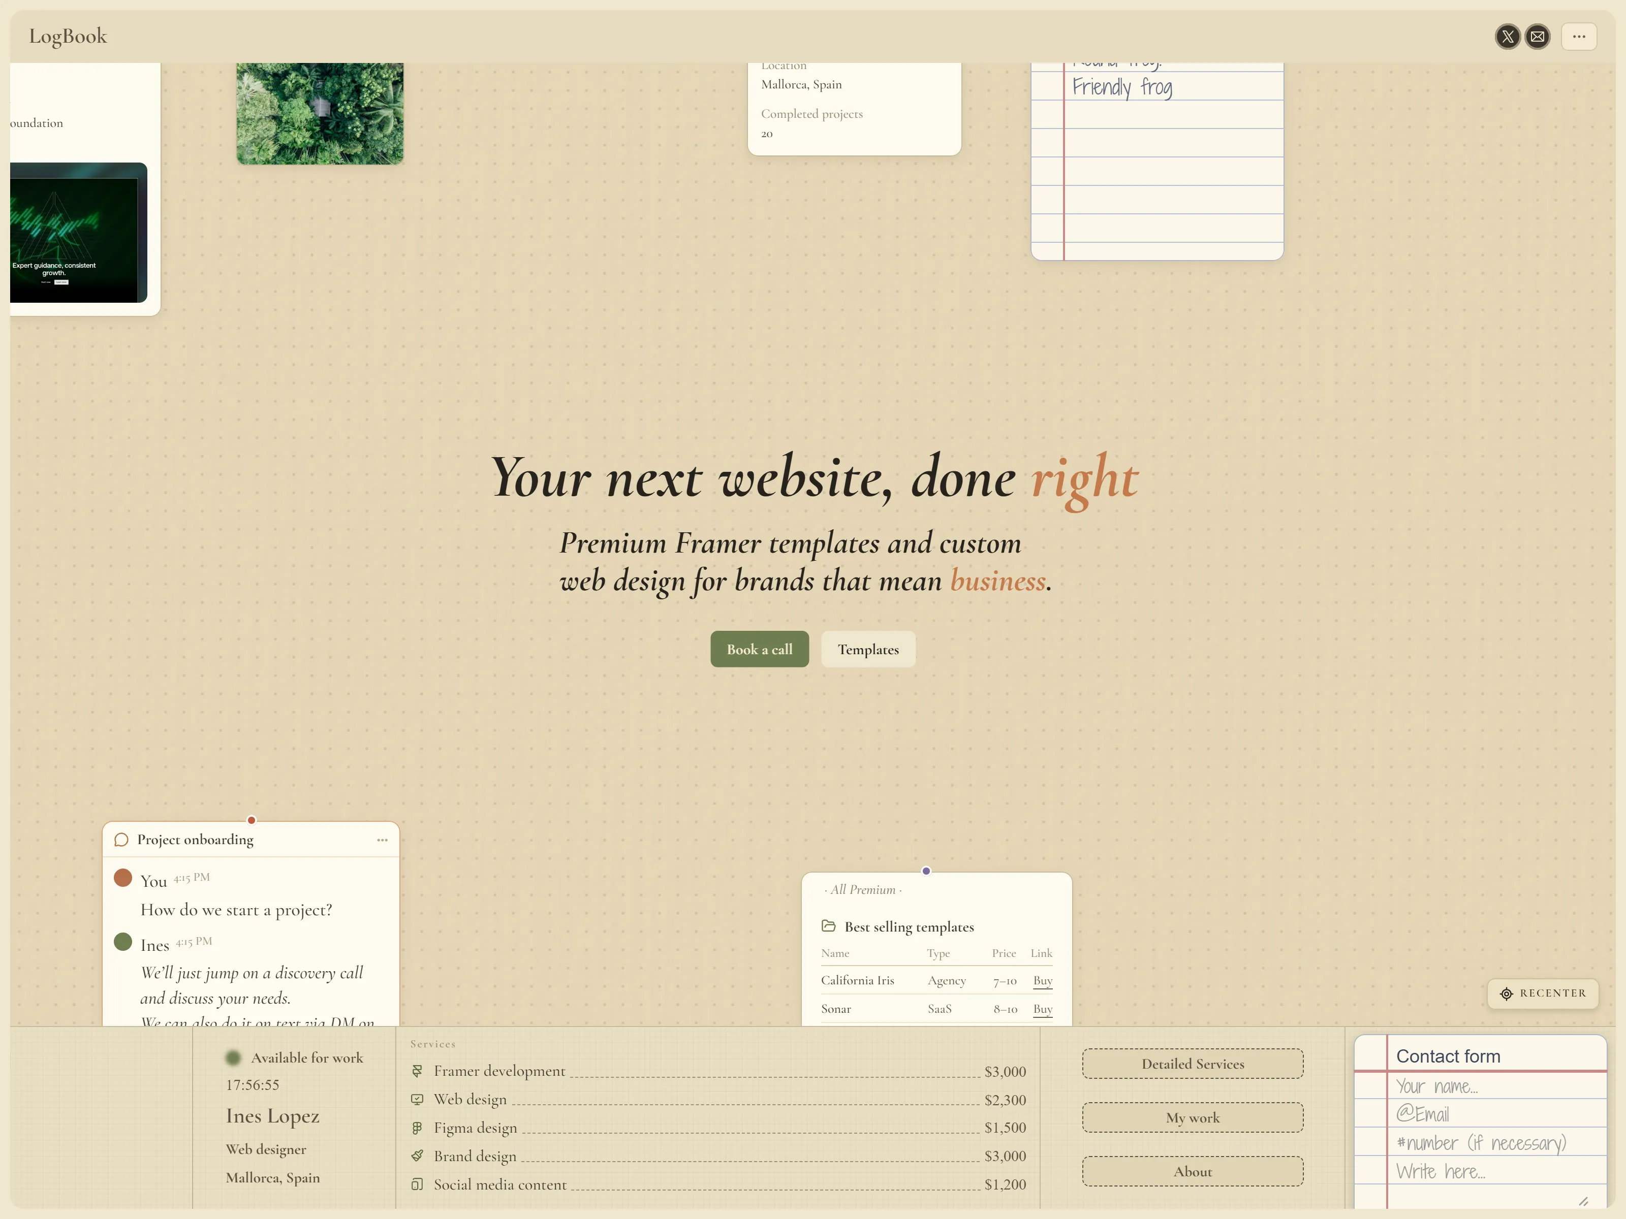Screen dimensions: 1626x1219
Task: Click Buy link for Sonar
Action: click(1042, 1009)
